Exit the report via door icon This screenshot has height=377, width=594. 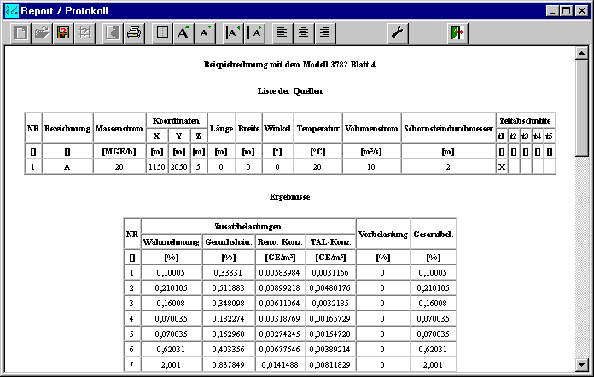click(457, 33)
